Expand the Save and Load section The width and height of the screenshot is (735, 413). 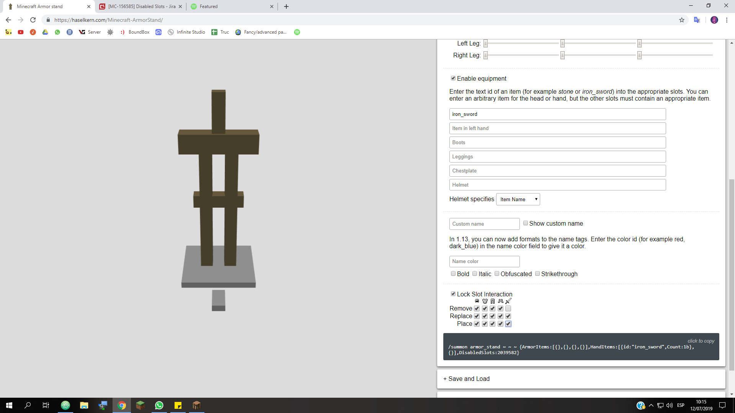tap(466, 379)
